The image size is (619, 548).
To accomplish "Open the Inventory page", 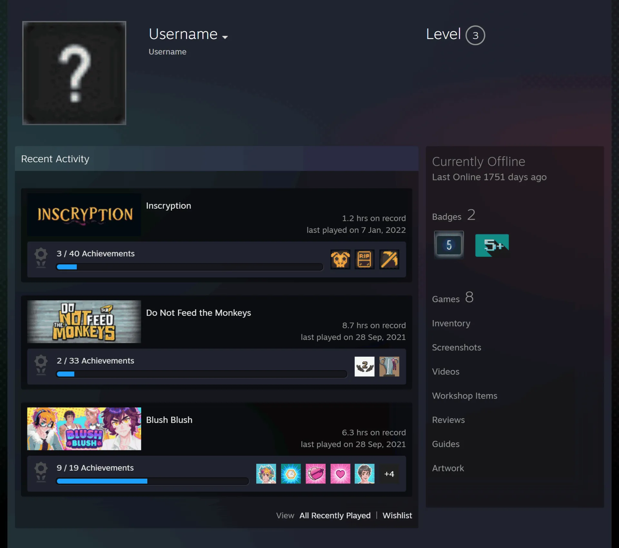I will [451, 323].
